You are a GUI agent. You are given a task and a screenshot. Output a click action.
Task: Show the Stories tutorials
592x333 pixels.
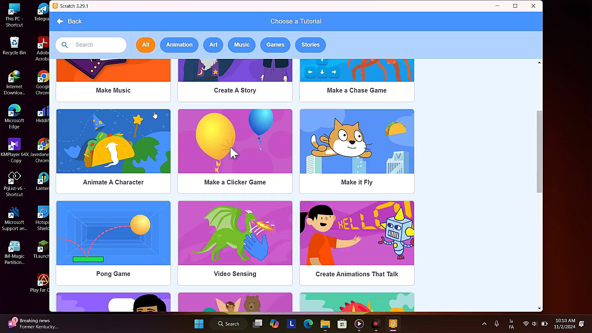310,45
